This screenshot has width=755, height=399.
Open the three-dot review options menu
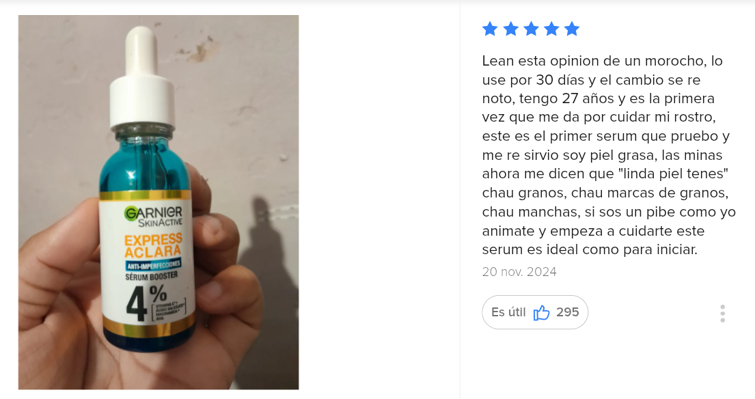722,314
